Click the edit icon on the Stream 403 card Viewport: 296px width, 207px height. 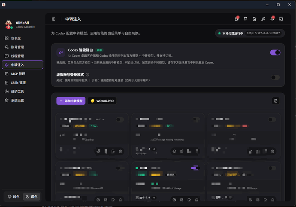click(x=113, y=200)
